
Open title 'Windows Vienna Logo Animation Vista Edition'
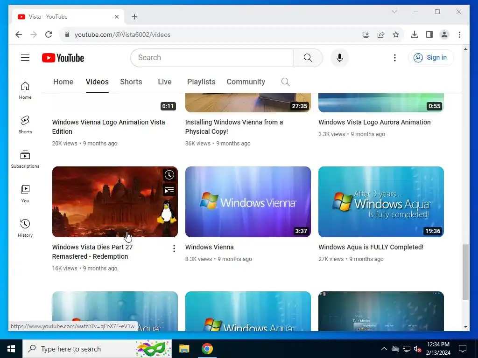[108, 127]
